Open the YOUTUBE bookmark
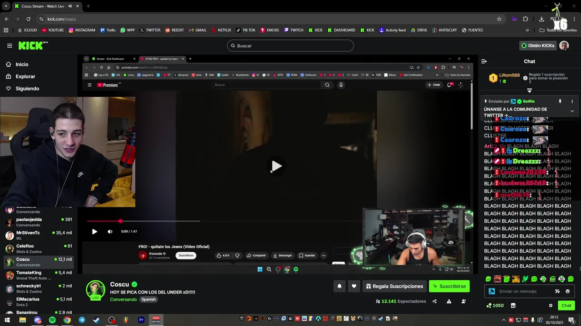 pos(53,30)
